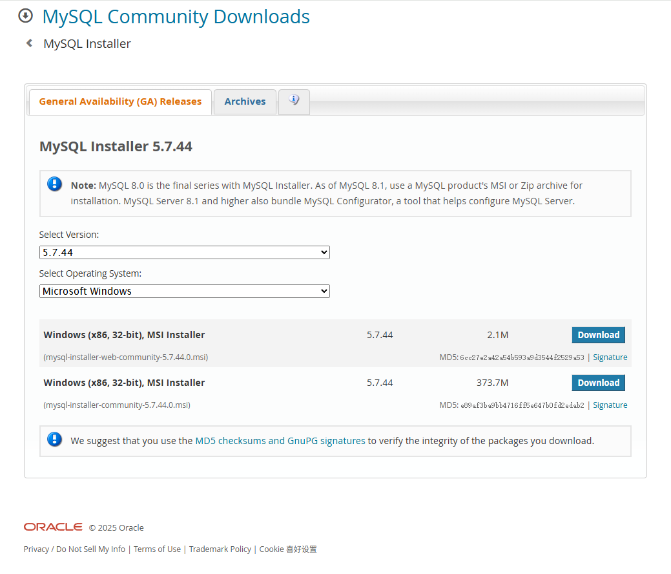The height and width of the screenshot is (574, 671).
Task: Click mysql-installer-web-community-5.7.44.0.msi filename text
Action: 126,357
